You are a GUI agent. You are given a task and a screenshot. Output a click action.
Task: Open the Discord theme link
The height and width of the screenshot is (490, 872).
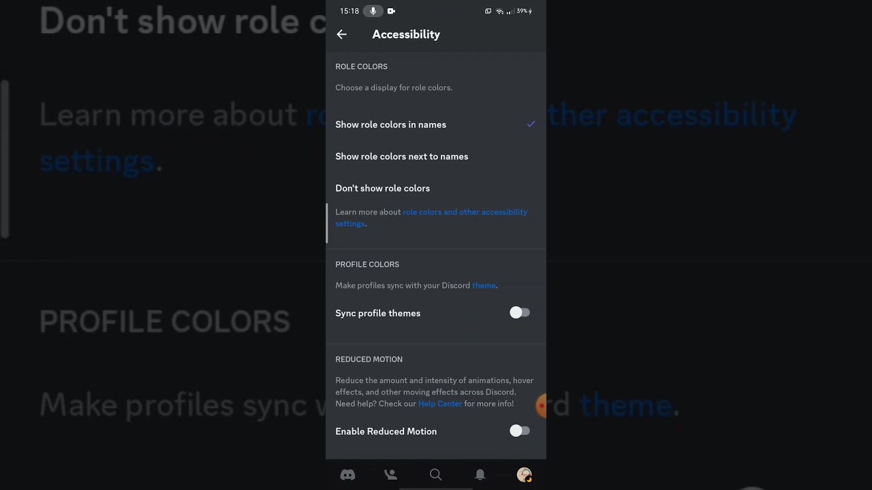(484, 286)
